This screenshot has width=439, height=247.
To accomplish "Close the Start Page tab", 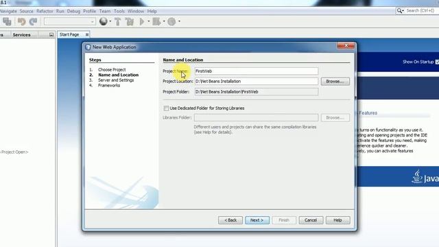I will tap(87, 34).
